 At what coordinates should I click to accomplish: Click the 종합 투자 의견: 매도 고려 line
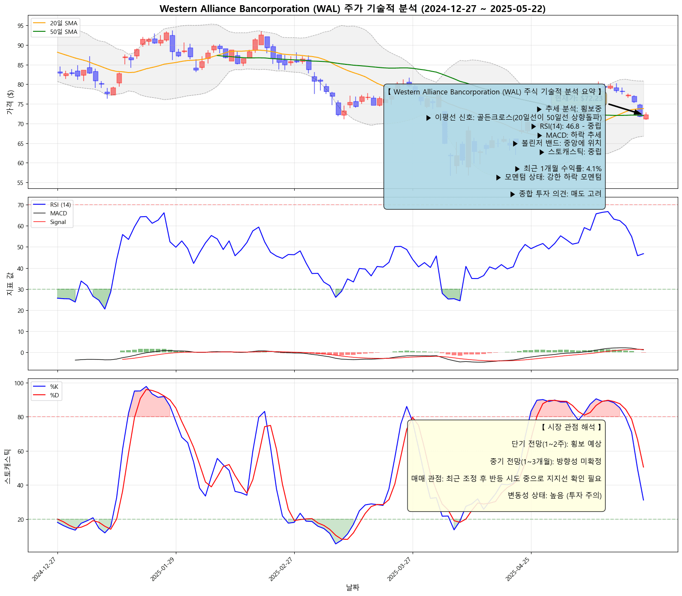click(556, 194)
